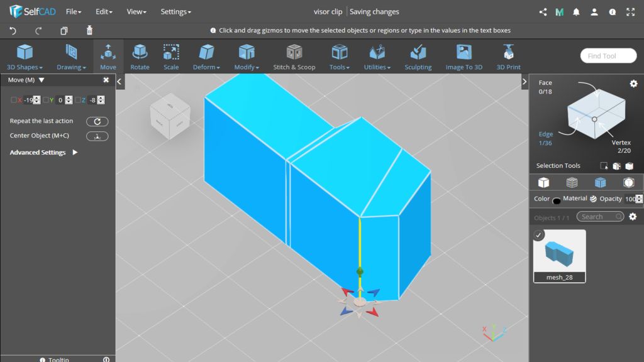Click the Repeat the last action button
This screenshot has height=362, width=644.
[97, 121]
